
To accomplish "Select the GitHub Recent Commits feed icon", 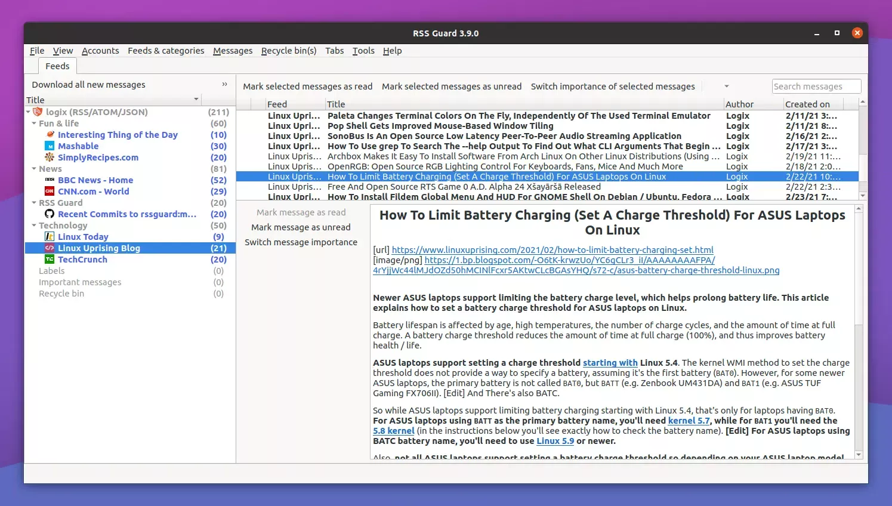I will 50,214.
